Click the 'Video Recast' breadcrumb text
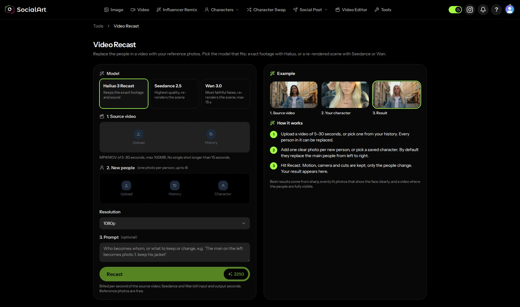 (x=126, y=26)
